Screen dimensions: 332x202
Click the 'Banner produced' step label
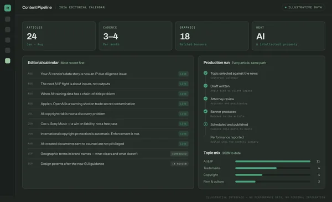tap(224, 112)
